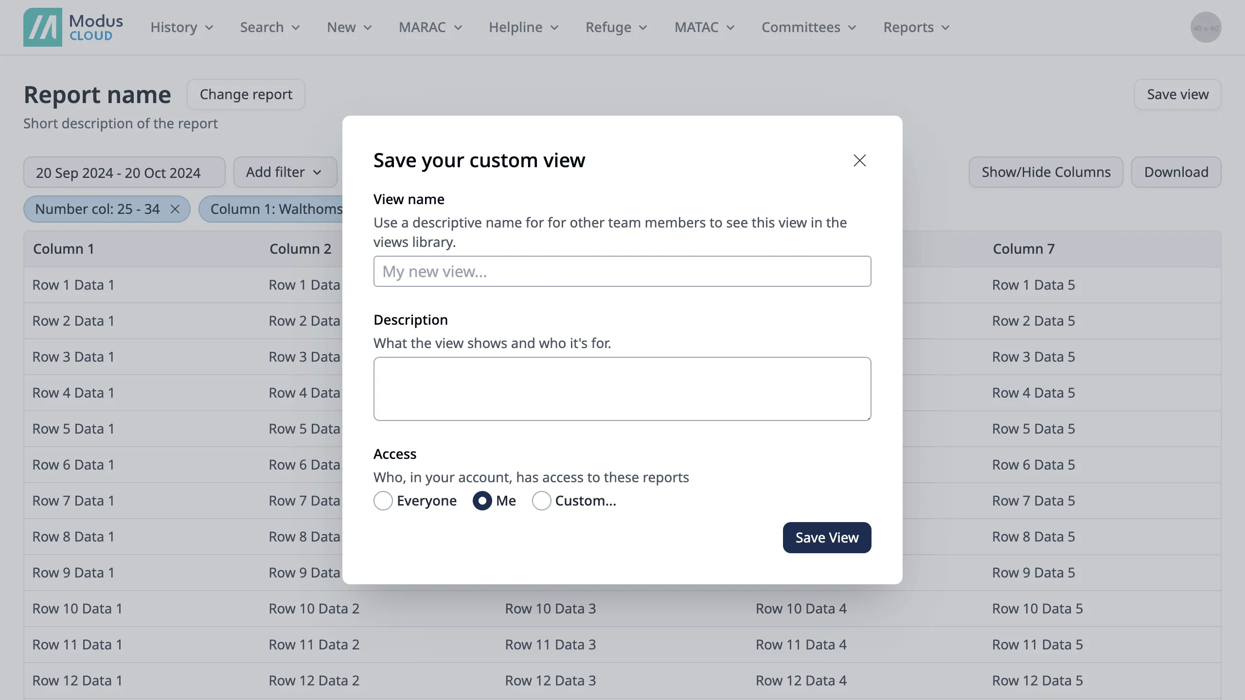The width and height of the screenshot is (1245, 700).
Task: Select the Custom... access radio button
Action: [541, 501]
